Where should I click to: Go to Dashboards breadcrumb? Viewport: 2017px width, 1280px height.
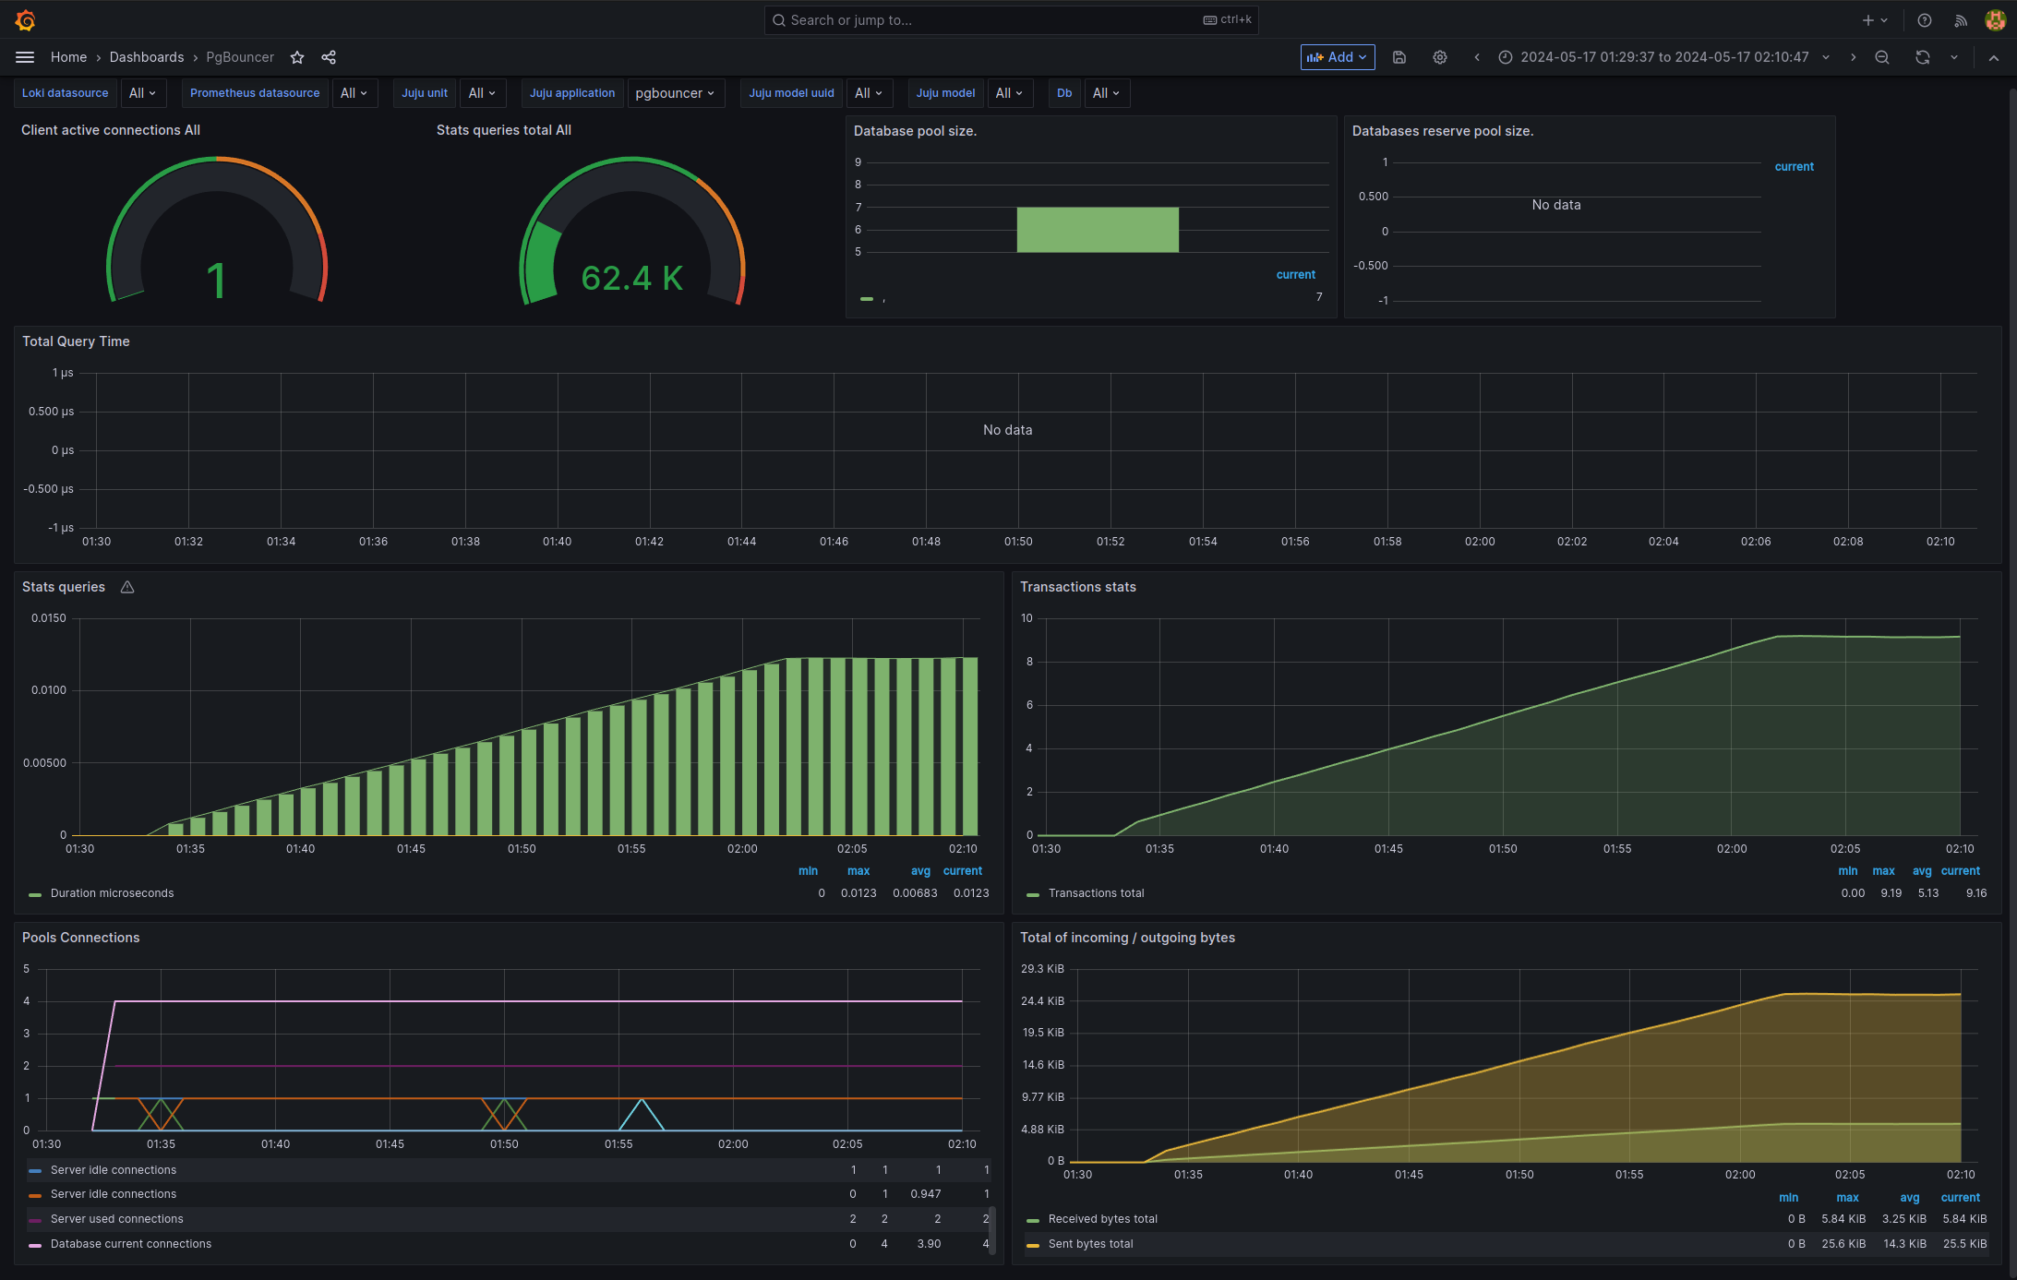[147, 57]
